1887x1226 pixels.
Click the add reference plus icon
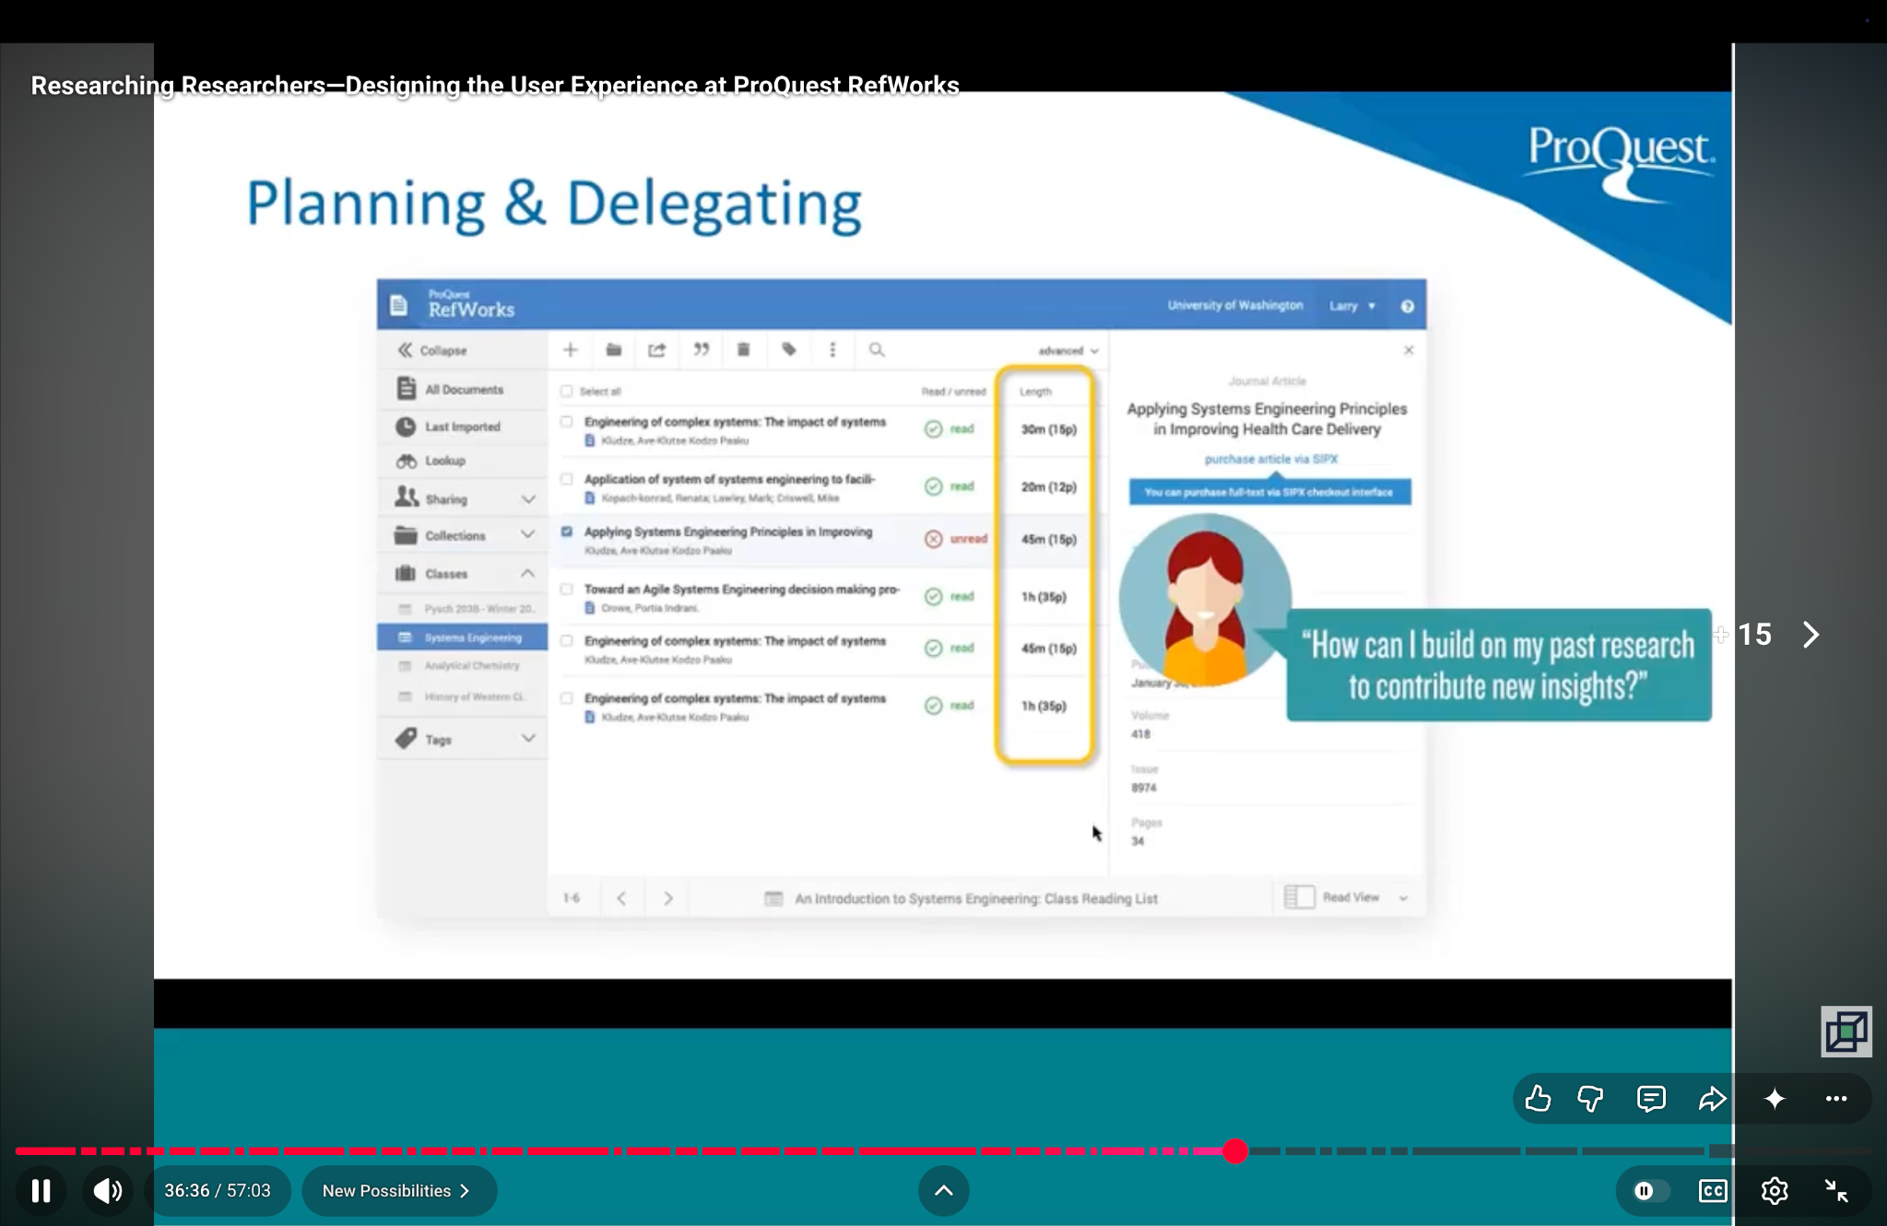point(571,350)
